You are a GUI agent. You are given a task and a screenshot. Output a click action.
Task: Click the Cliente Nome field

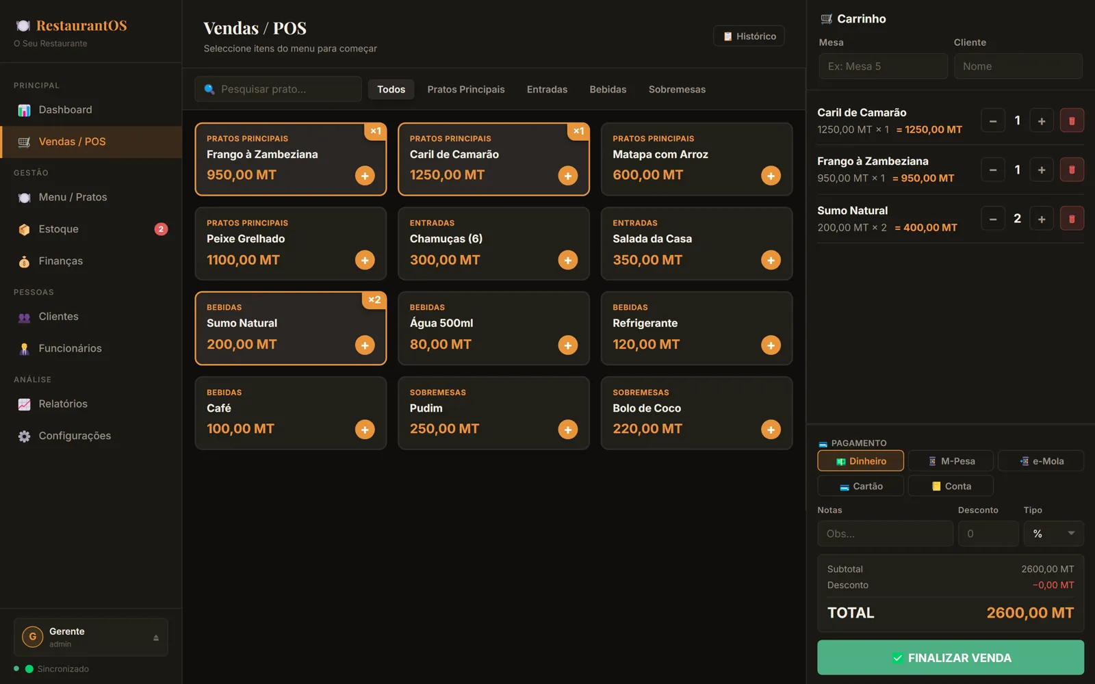[1018, 66]
